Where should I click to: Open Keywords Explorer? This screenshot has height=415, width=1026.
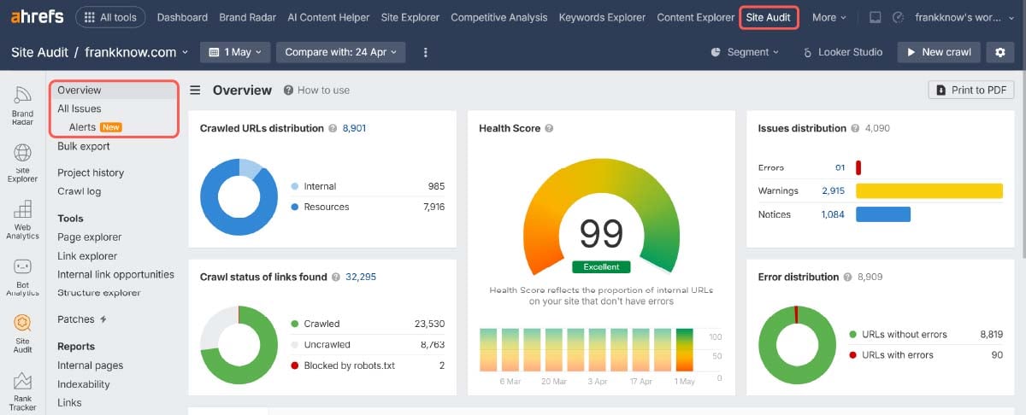602,17
